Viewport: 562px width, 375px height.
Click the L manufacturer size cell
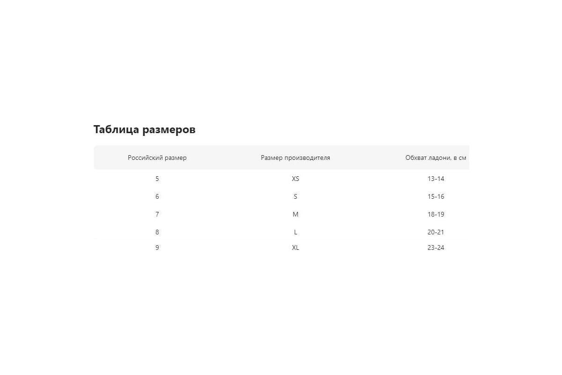[x=295, y=232]
